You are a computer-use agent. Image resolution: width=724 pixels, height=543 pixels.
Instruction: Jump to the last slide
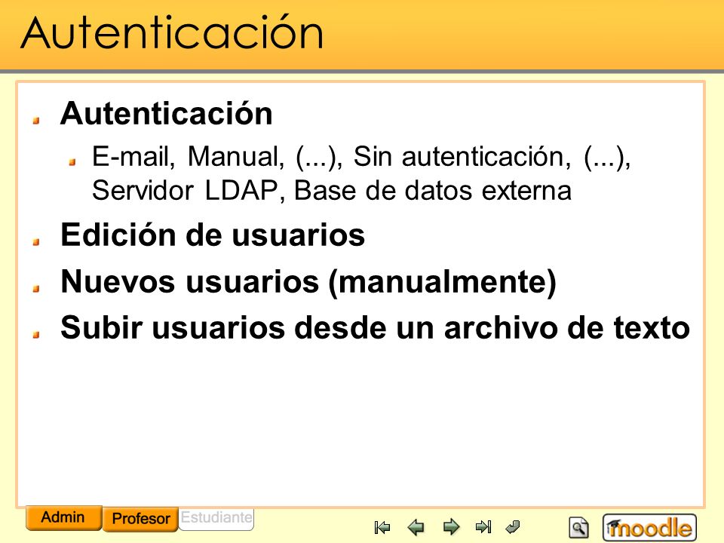[x=483, y=526]
